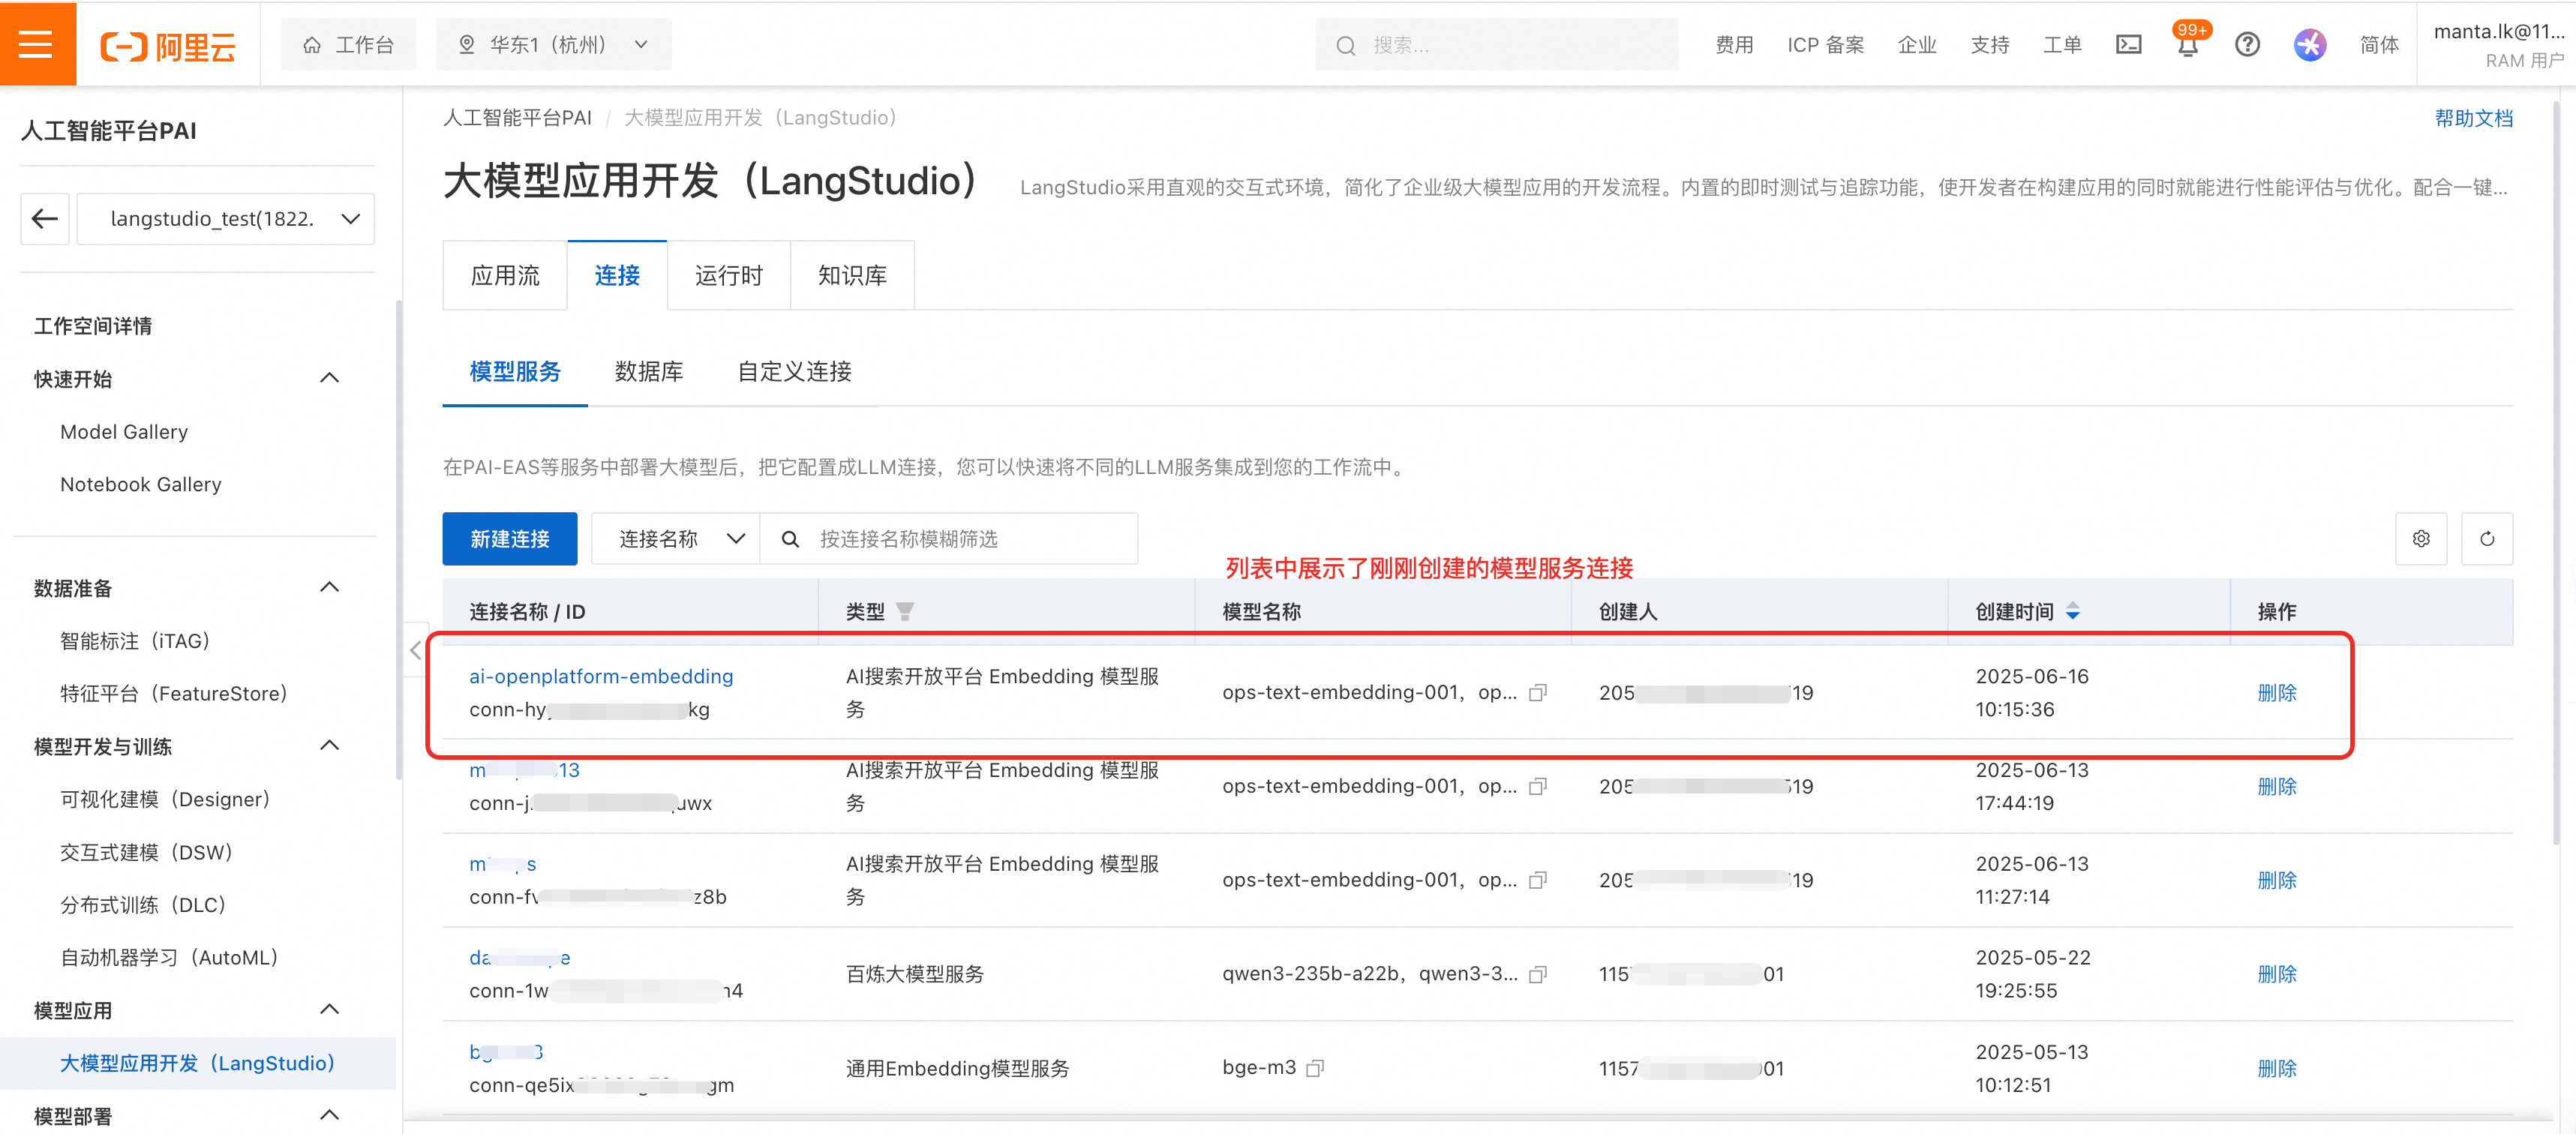Collapse the left sidebar panel
The width and height of the screenshot is (2576, 1134).
click(x=415, y=651)
